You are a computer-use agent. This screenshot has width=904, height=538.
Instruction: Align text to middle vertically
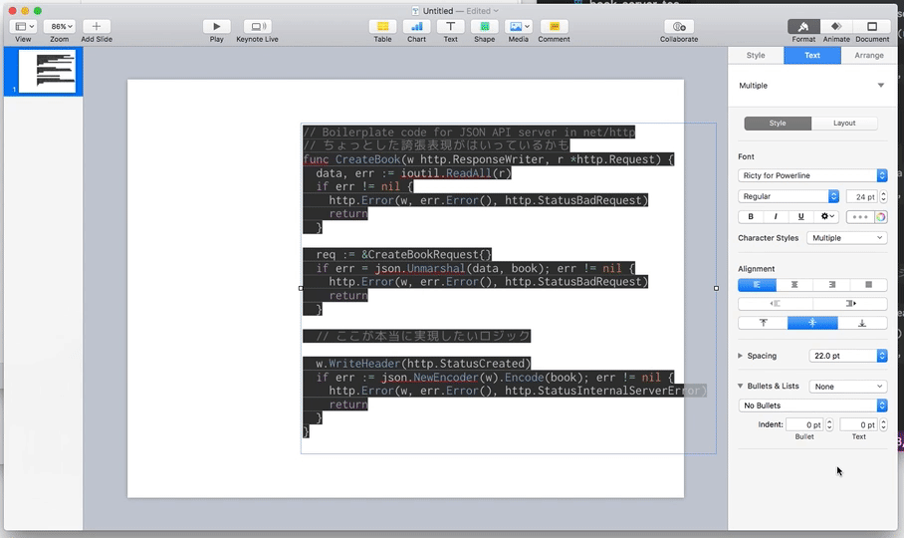pyautogui.click(x=812, y=323)
